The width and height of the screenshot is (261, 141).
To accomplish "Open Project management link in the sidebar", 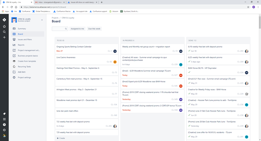I will [x=28, y=50].
